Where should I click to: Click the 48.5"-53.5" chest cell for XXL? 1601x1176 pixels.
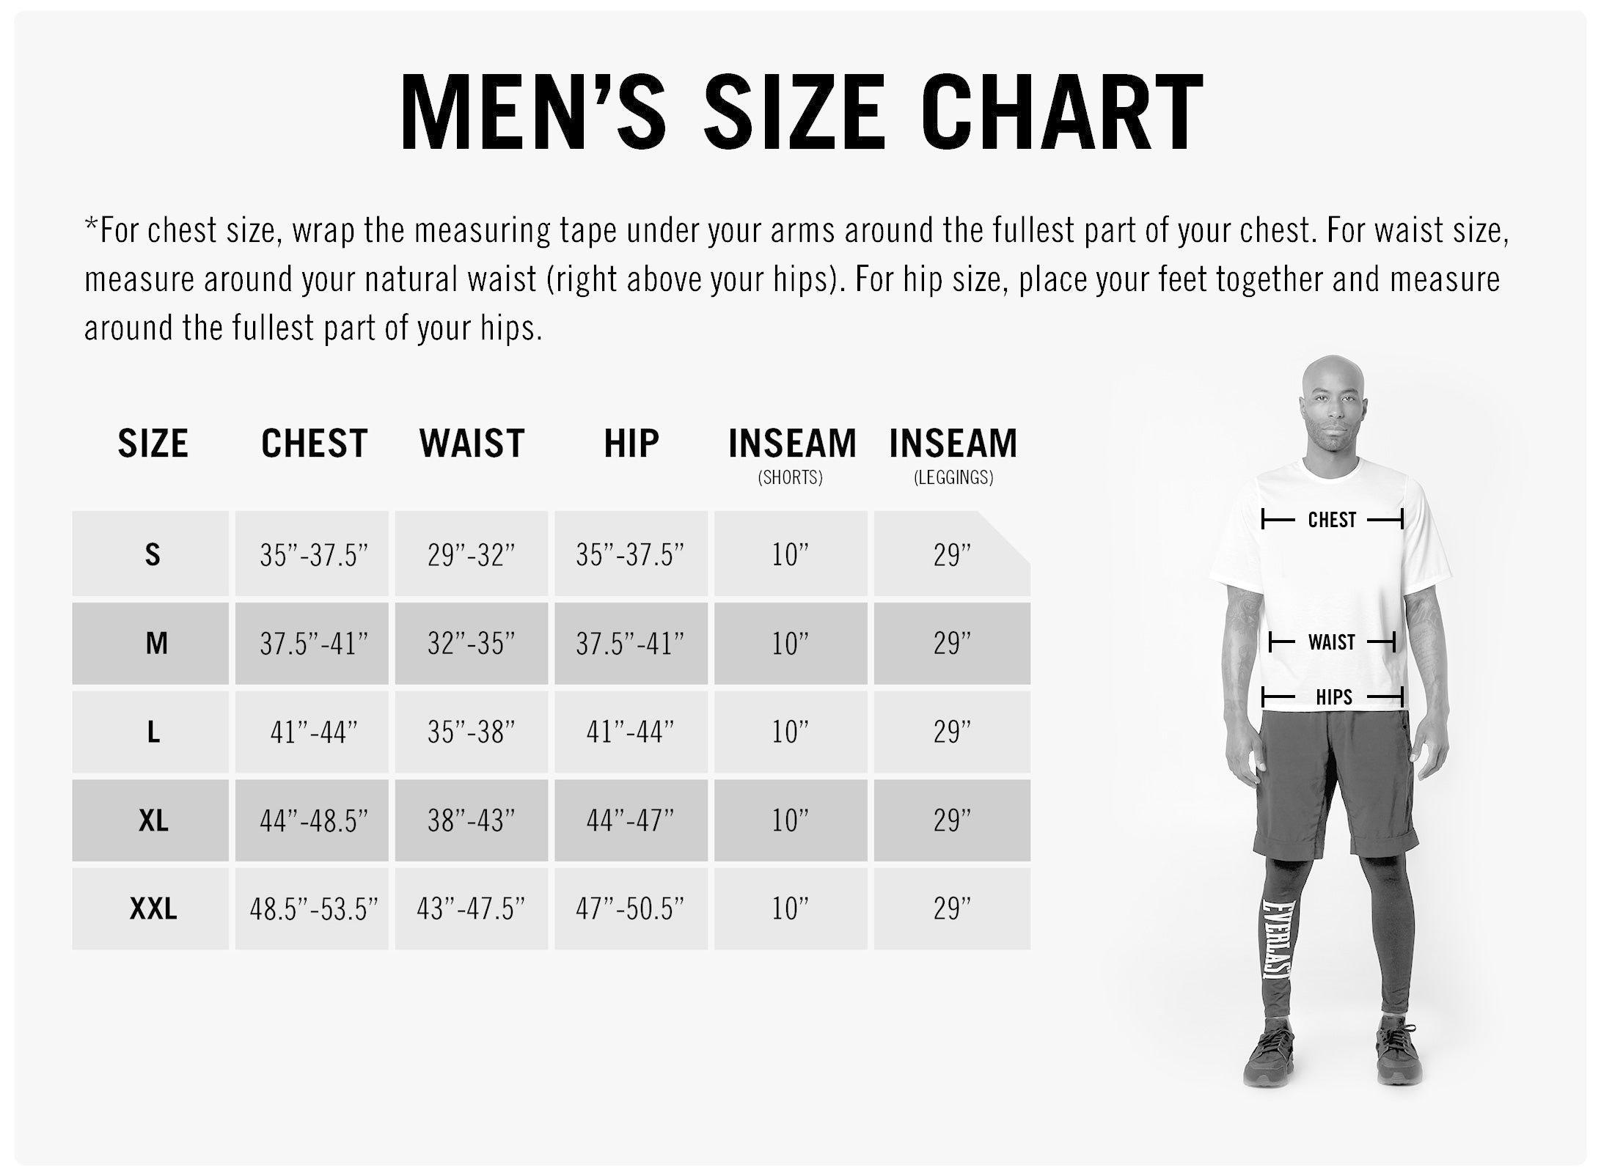312,909
